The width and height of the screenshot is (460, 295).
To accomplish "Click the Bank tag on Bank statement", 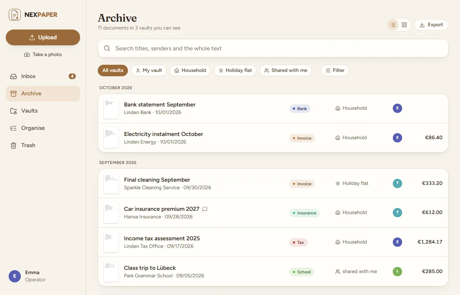I will [x=300, y=109].
